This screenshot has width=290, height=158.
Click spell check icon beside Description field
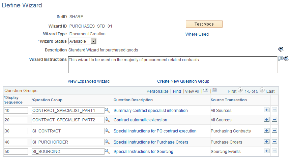tap(281, 49)
